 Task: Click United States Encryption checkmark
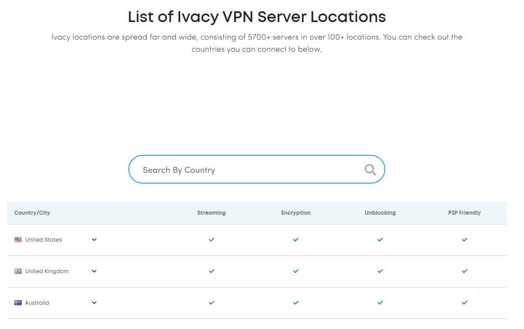coord(296,240)
